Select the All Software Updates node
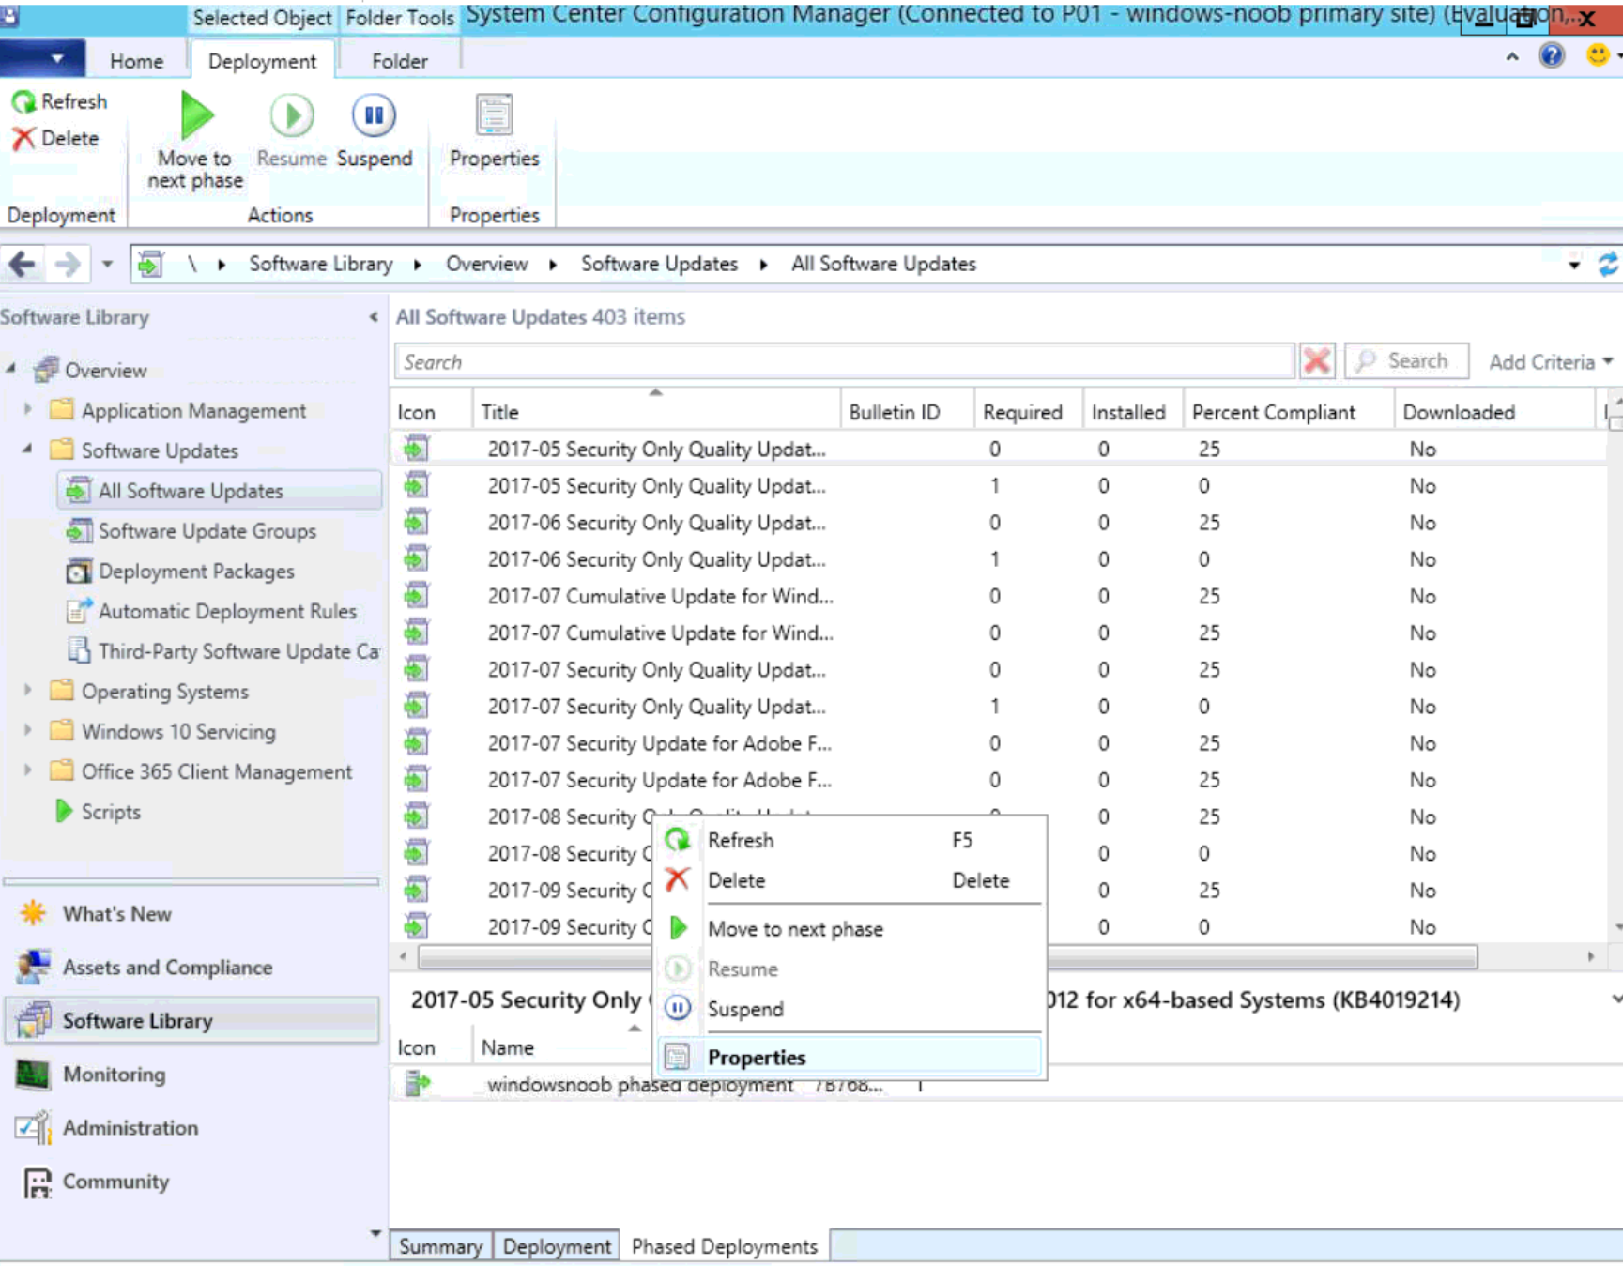 pos(219,491)
